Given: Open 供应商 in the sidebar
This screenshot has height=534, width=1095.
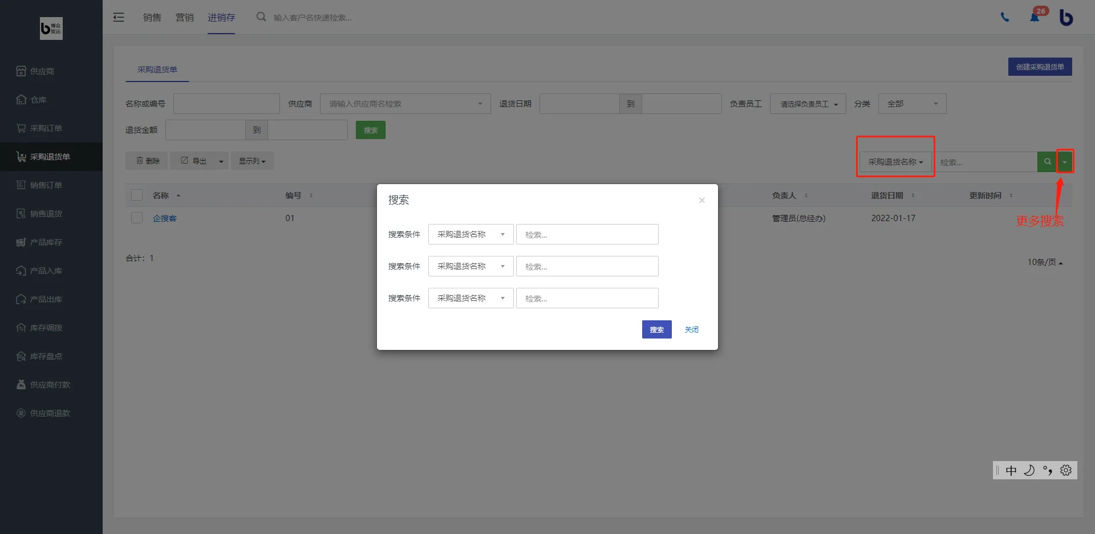Looking at the screenshot, I should click(x=51, y=71).
